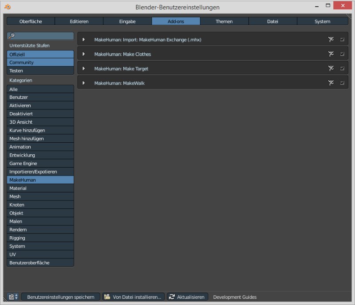This screenshot has width=355, height=305.
Task: Disable the MakeHuman Make Clothes add-on checkbox
Action: coord(342,54)
